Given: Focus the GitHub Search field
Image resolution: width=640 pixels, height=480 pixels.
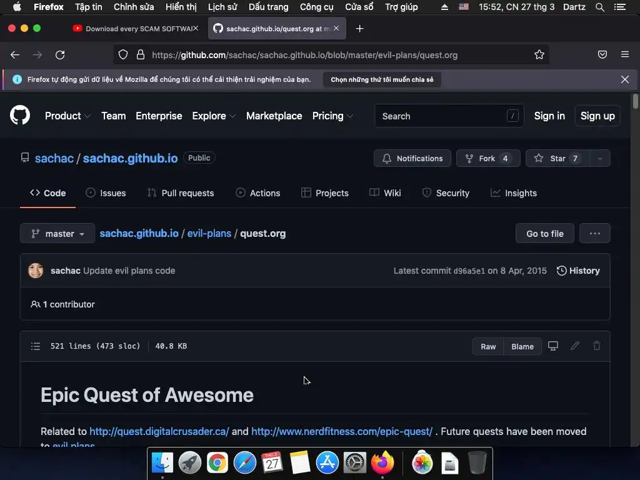Looking at the screenshot, I should click(x=449, y=116).
